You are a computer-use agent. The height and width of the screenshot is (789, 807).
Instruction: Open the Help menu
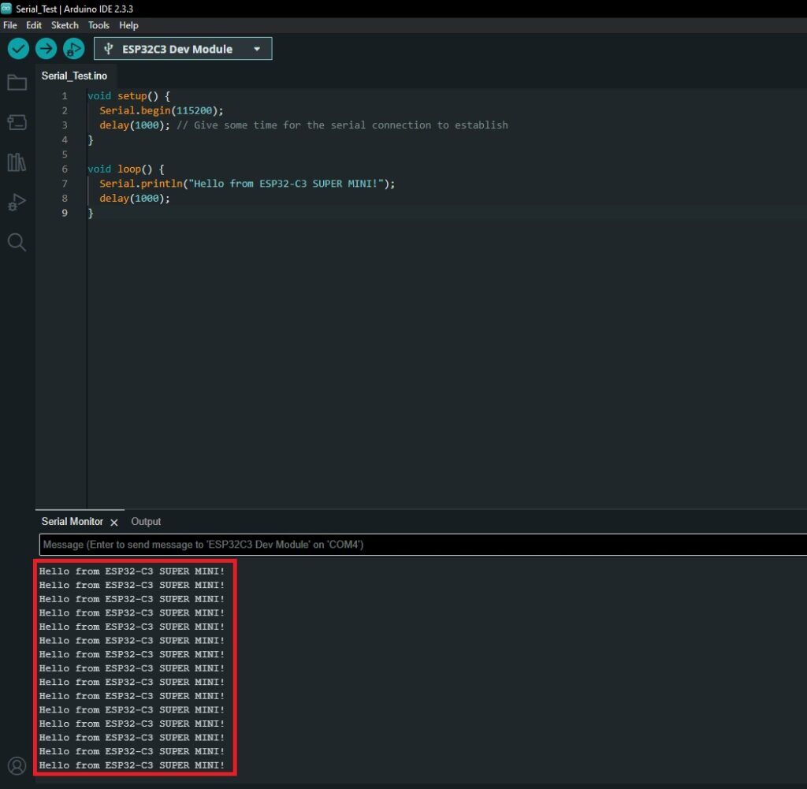[x=128, y=25]
